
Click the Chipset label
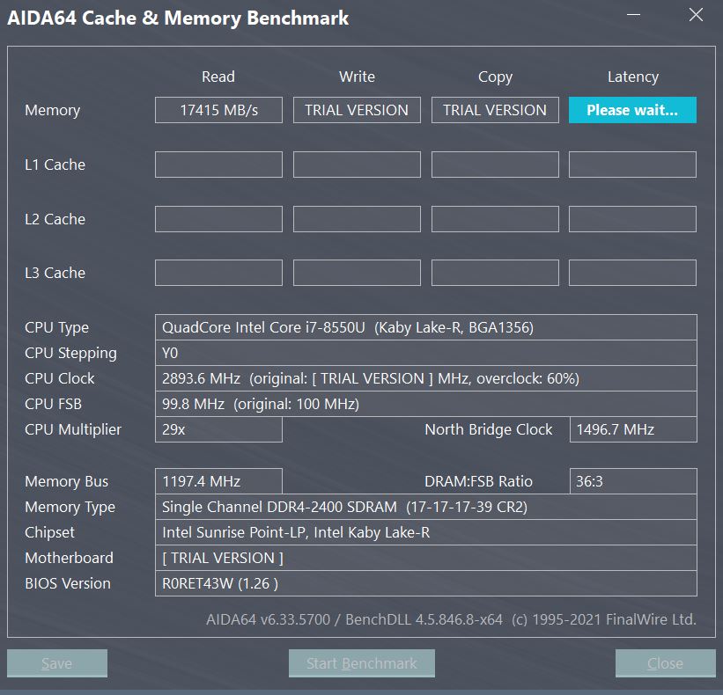coord(49,533)
